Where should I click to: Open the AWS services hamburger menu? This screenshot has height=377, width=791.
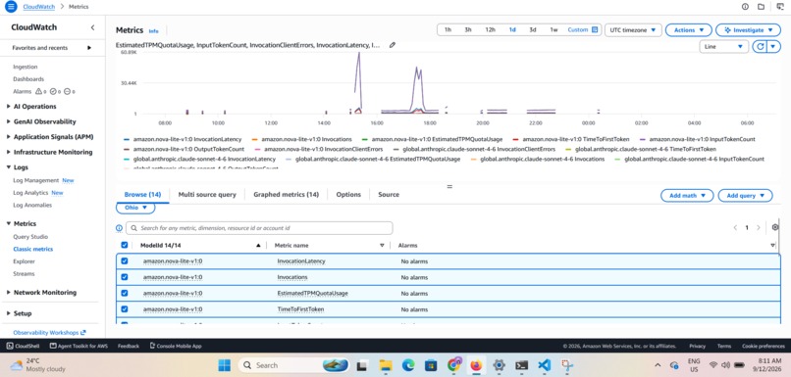coord(11,7)
